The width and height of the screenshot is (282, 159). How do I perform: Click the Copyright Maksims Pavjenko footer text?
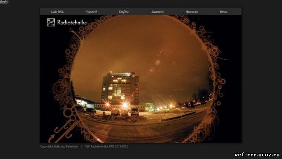click(59, 146)
